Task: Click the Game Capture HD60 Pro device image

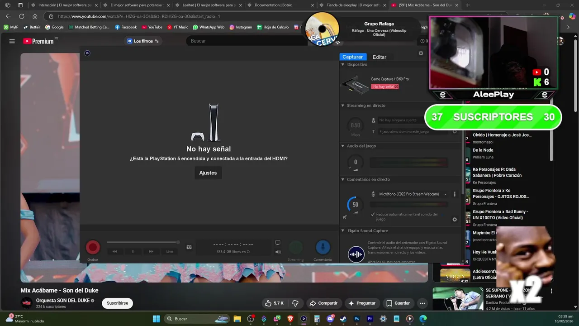Action: 355,85
